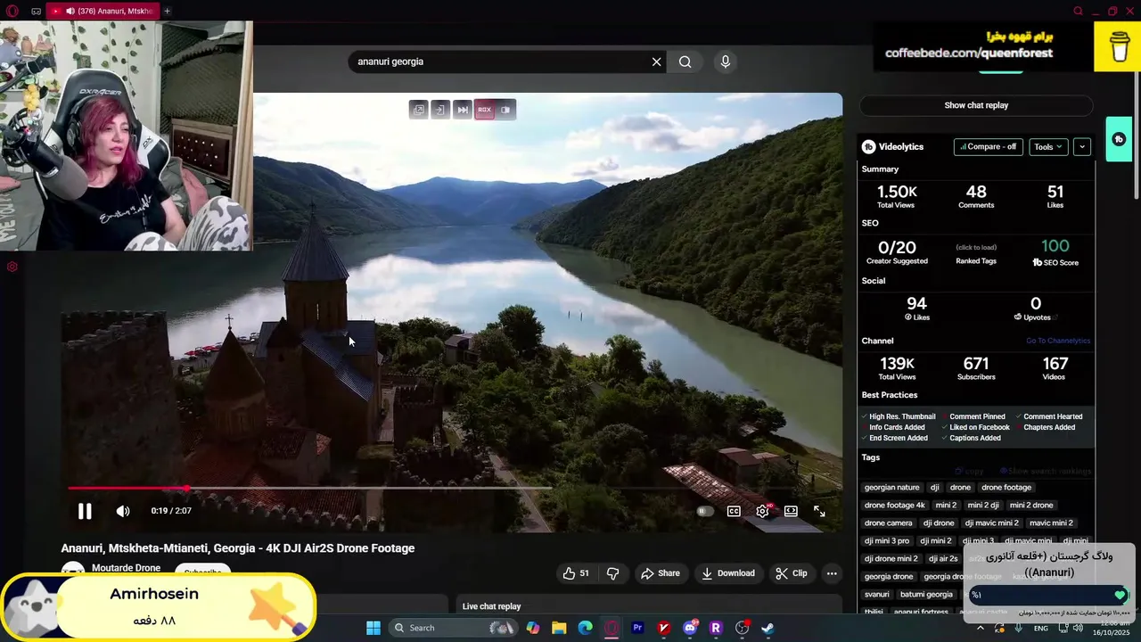Click Show chat replay

point(976,105)
